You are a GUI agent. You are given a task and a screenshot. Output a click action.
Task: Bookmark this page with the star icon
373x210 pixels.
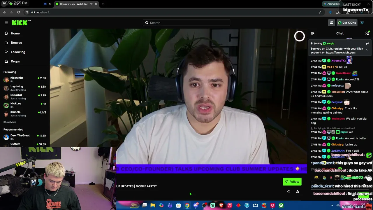coord(320,12)
